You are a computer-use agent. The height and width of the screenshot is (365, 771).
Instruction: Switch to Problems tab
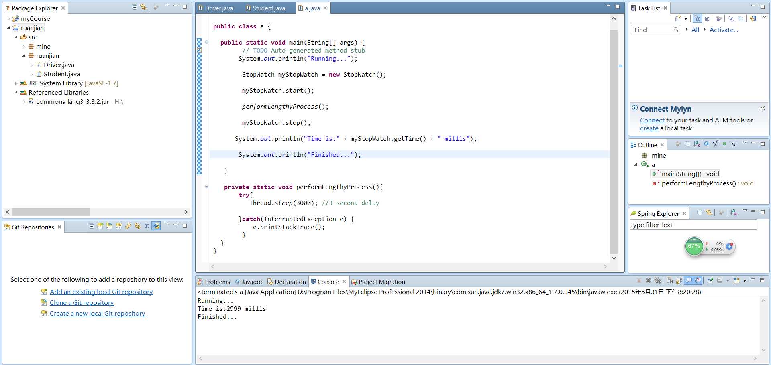(214, 282)
